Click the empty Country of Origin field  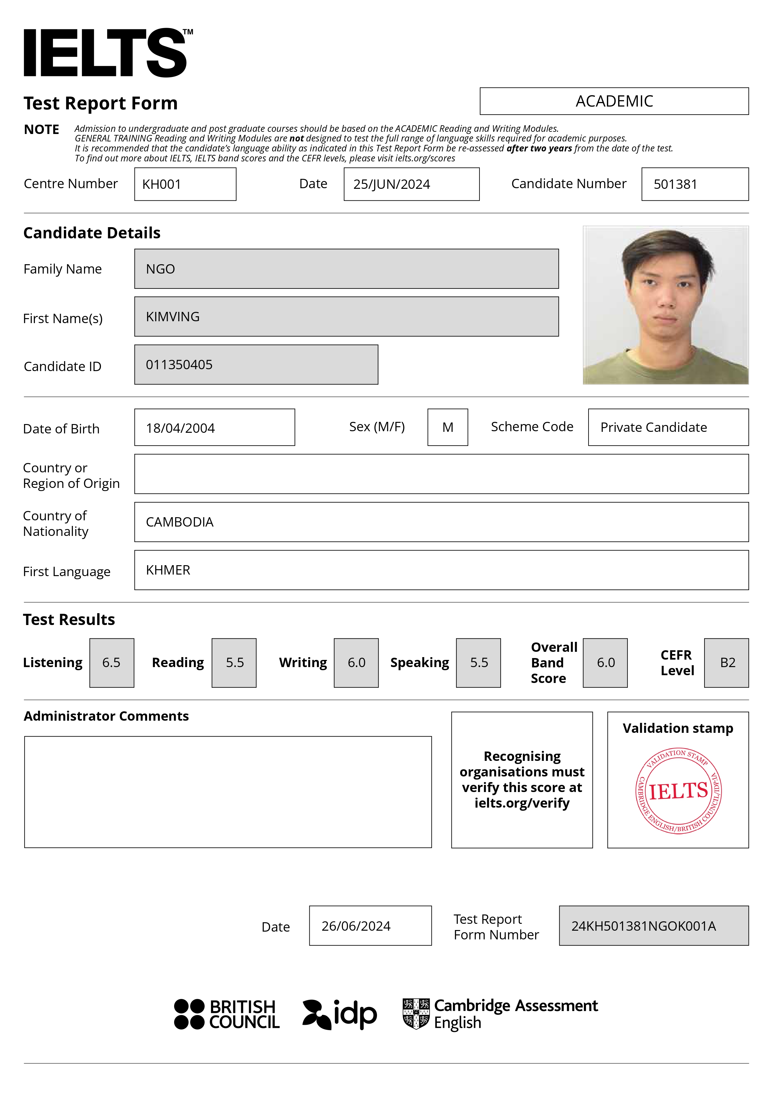tap(441, 474)
